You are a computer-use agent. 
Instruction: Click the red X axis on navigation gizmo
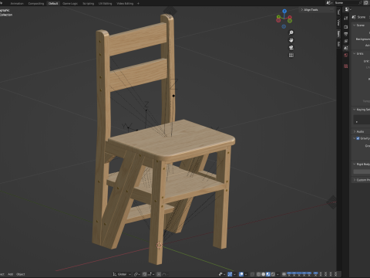[x=290, y=17]
